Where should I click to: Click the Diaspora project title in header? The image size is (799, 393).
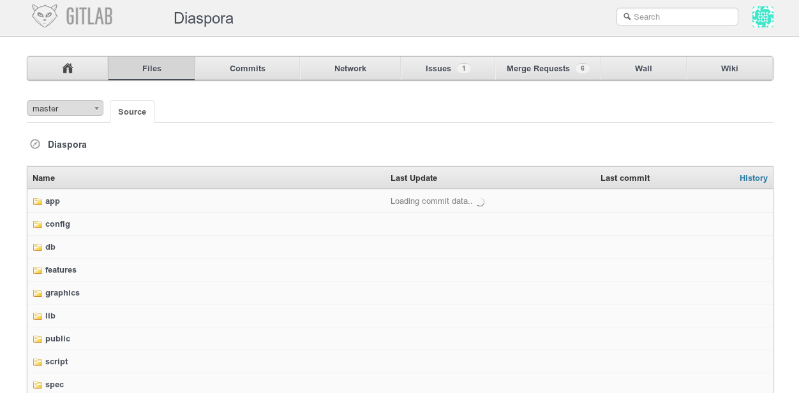point(204,18)
